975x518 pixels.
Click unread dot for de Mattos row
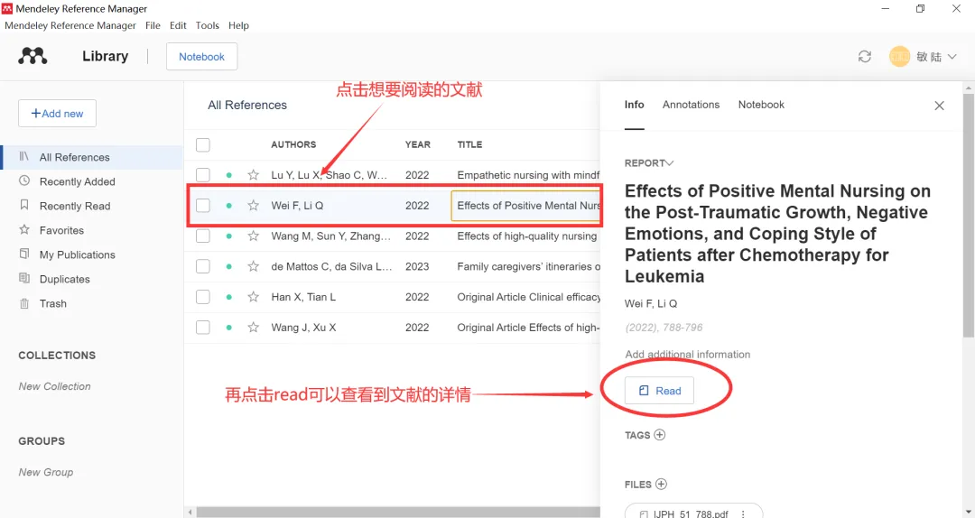click(228, 267)
